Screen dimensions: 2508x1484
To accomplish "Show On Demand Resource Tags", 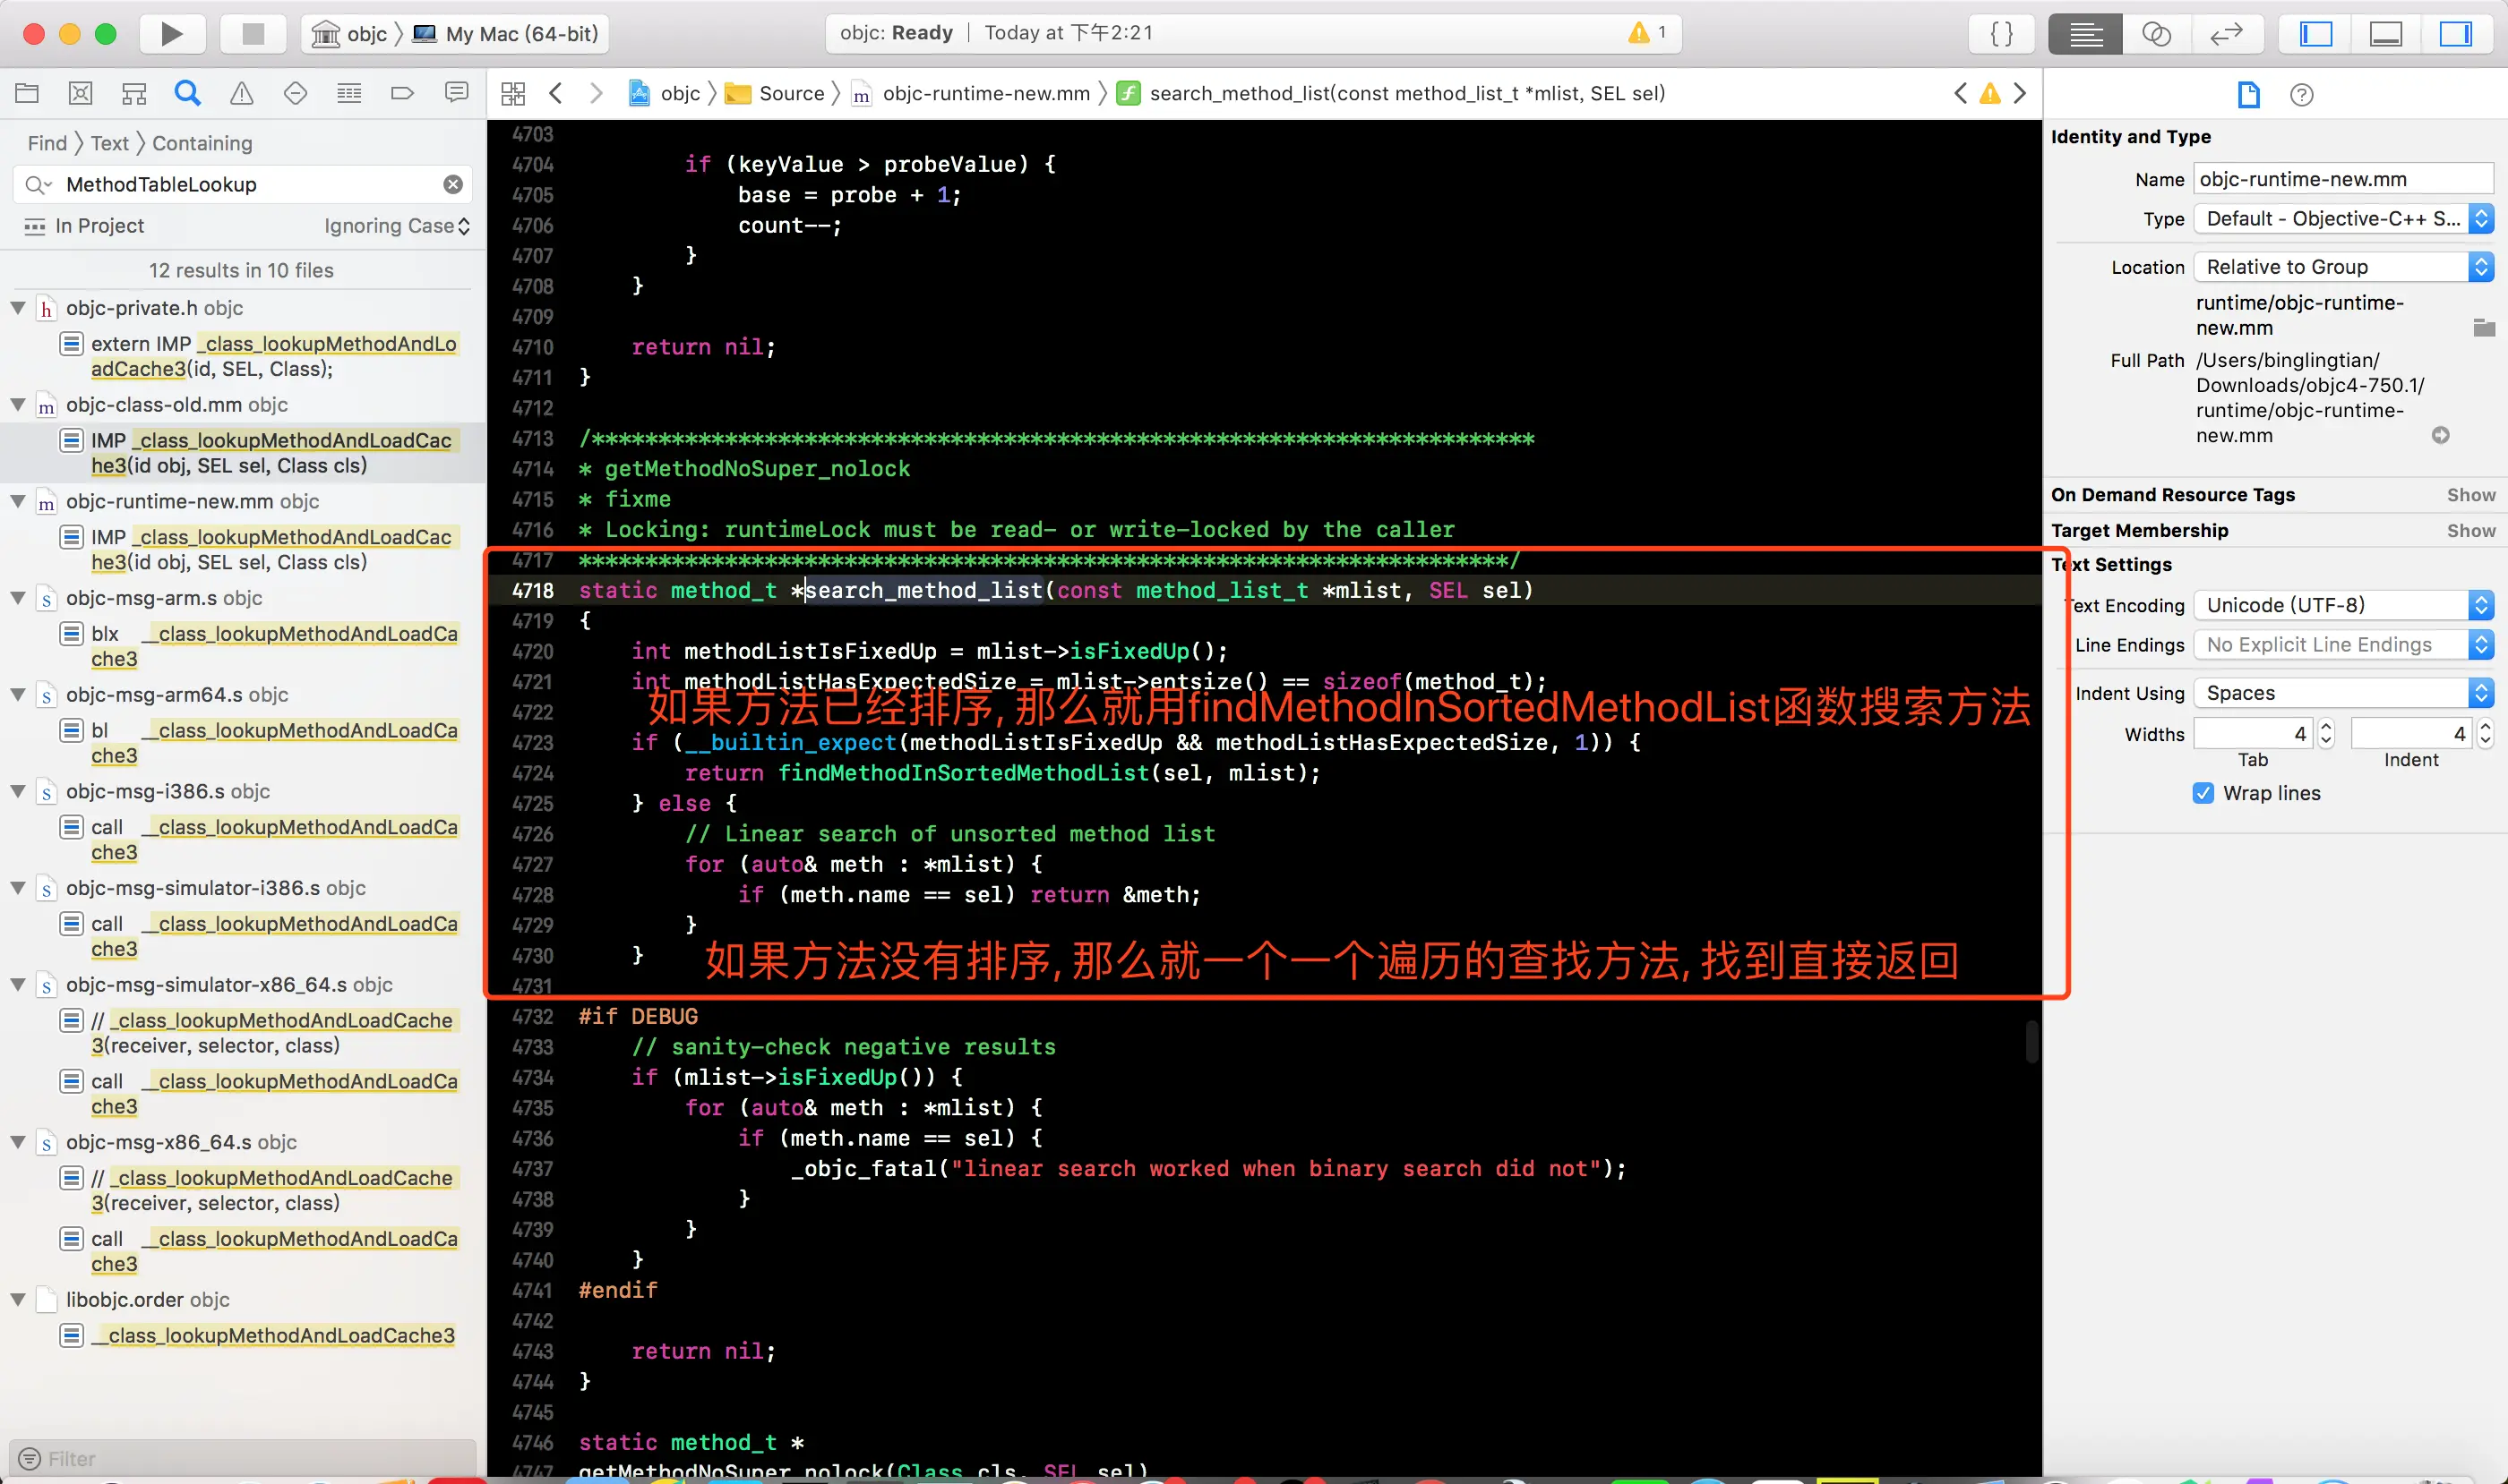I will (x=2470, y=495).
